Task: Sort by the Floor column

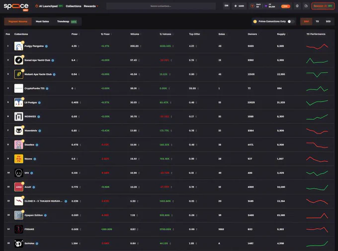Action: tap(75, 34)
